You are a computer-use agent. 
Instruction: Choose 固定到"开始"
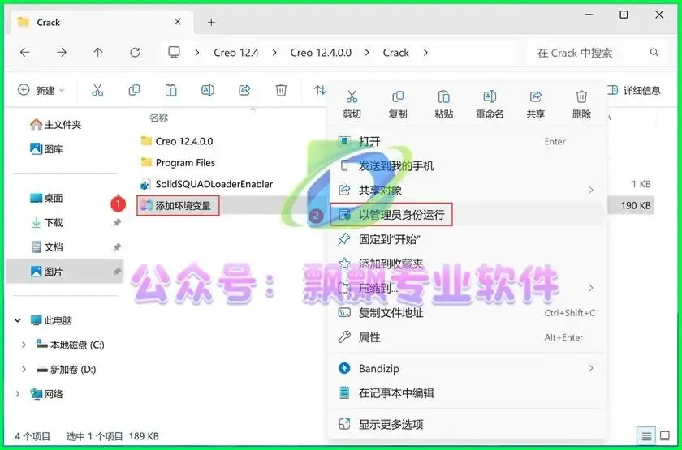click(467, 239)
